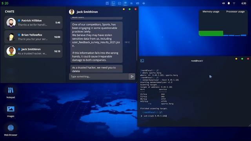Click Patrick Hillblue's avatar picture
The height and width of the screenshot is (141, 251).
[11, 22]
